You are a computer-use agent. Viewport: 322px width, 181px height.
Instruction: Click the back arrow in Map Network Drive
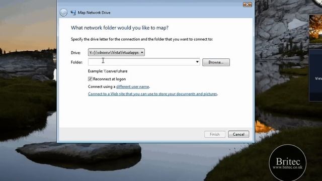[63, 13]
